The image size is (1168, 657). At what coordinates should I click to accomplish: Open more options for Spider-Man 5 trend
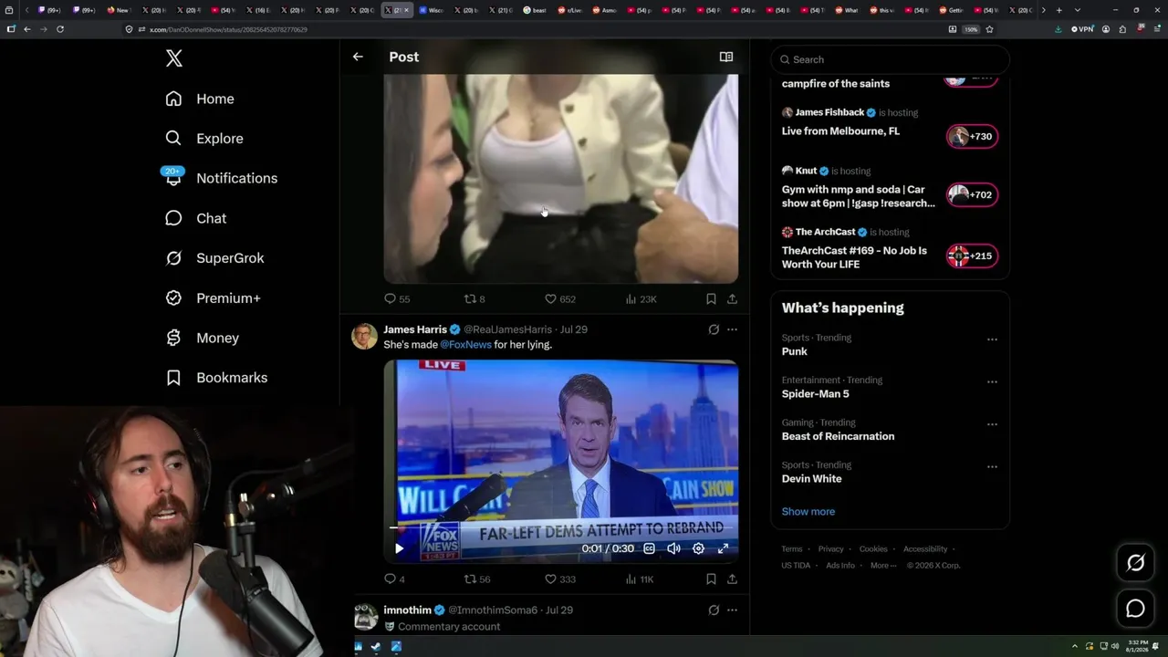992,381
